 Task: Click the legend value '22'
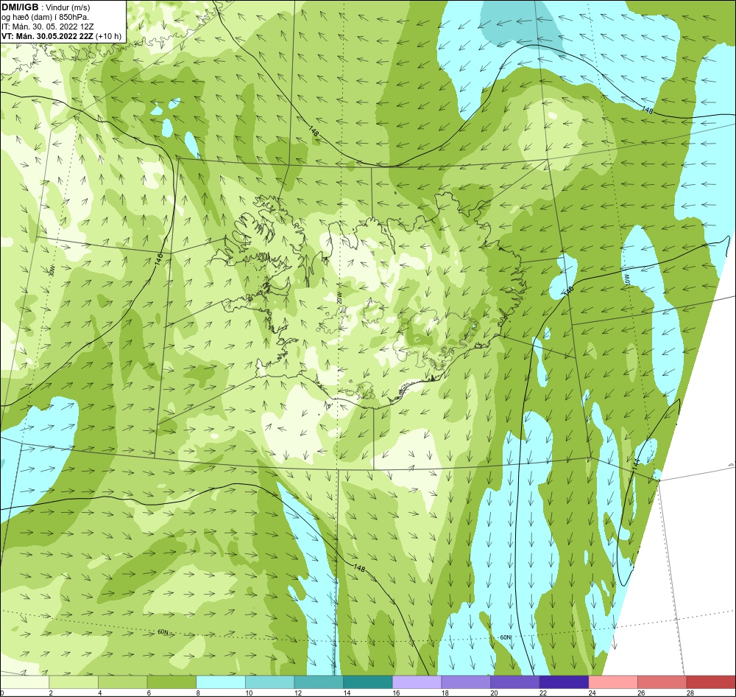(x=543, y=693)
